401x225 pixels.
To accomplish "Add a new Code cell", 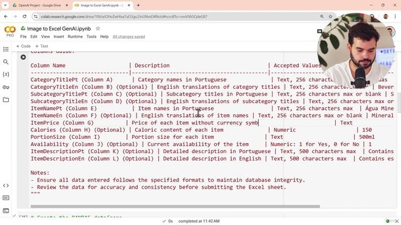I will 24,46.
